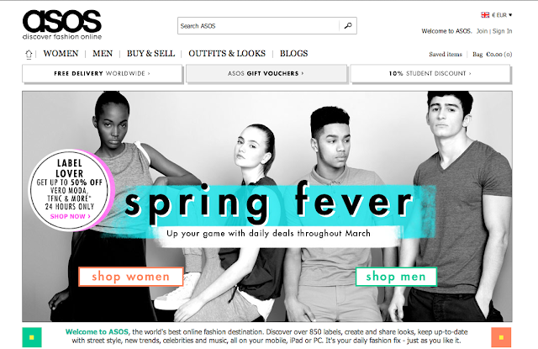Click the green square icon at bottom

(32, 337)
